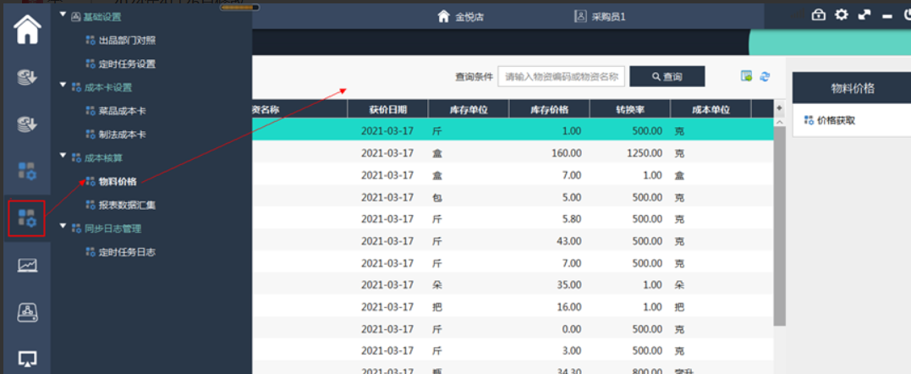911x374 pixels.
Task: Click the refresh icon beside the query button
Action: [x=765, y=76]
